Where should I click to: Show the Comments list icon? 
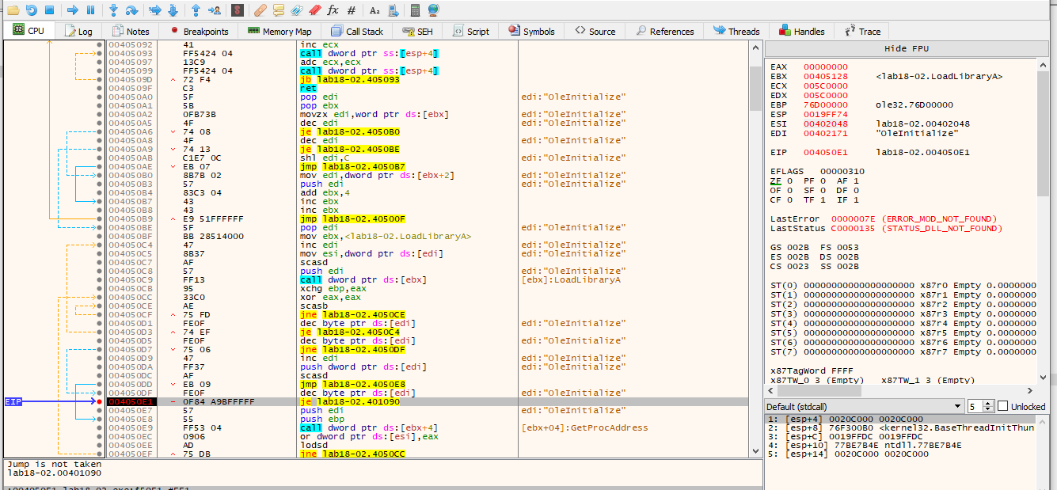tap(279, 10)
